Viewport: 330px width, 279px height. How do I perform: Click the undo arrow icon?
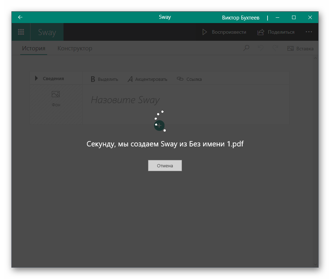(x=261, y=48)
